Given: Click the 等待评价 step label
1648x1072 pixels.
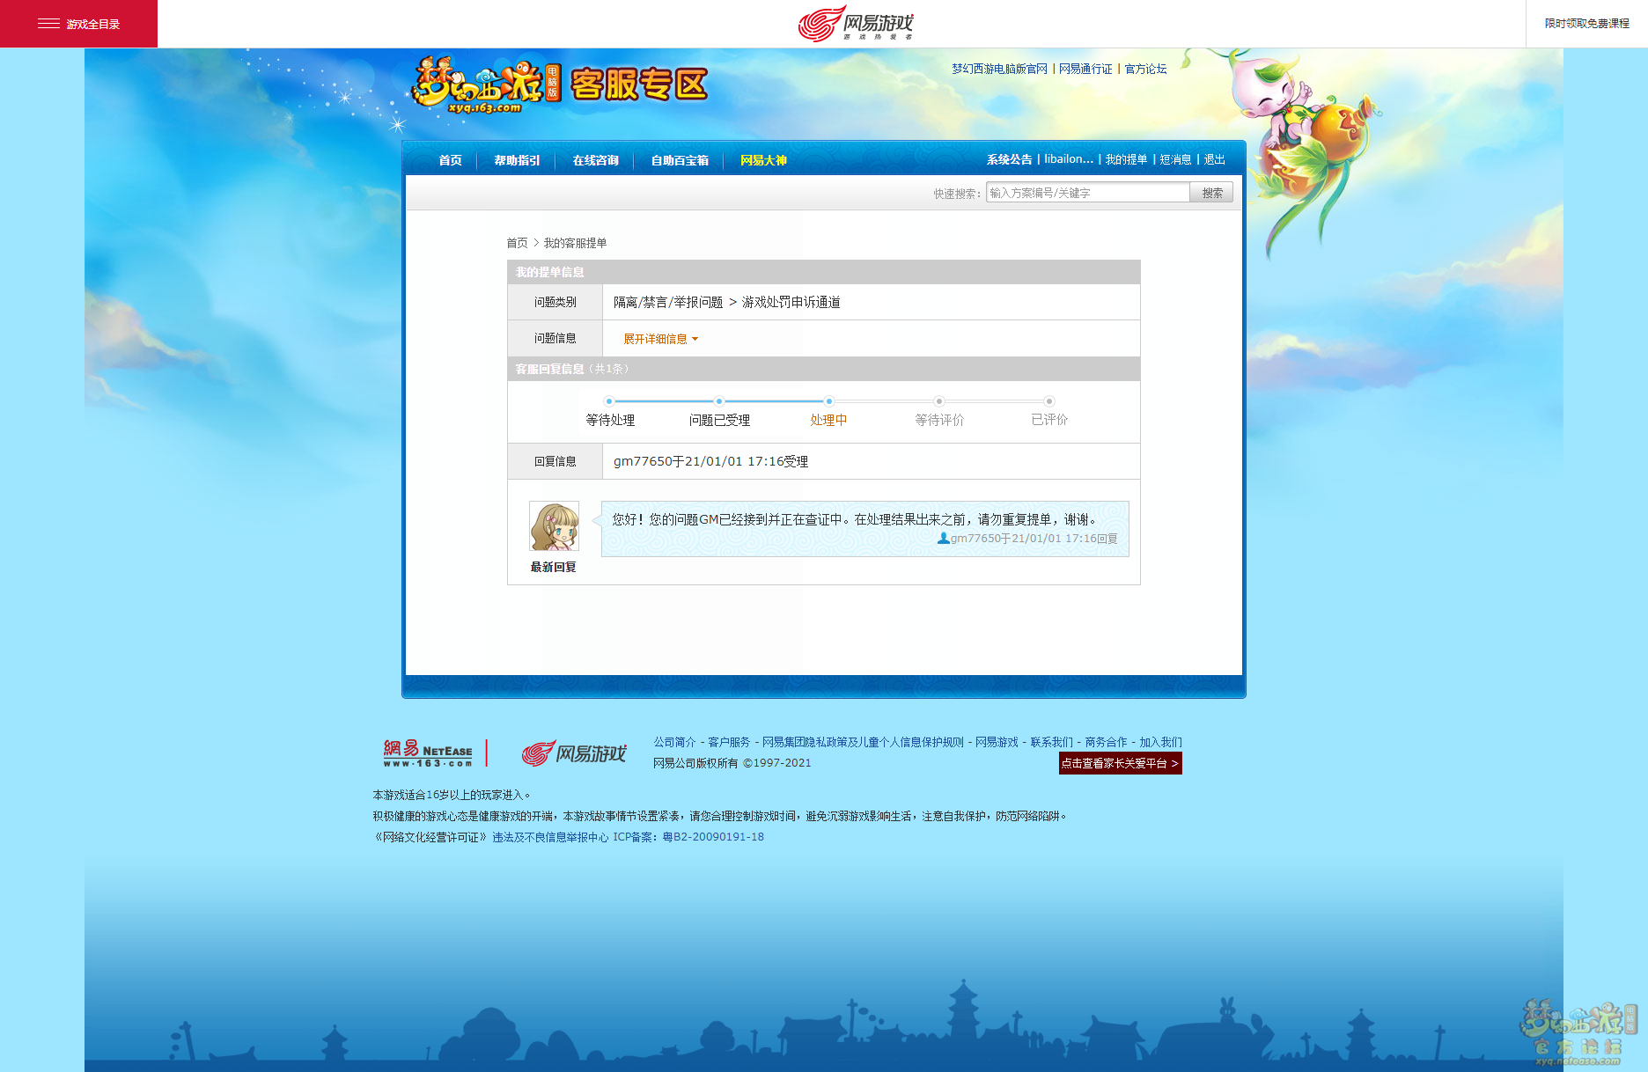Looking at the screenshot, I should (939, 420).
